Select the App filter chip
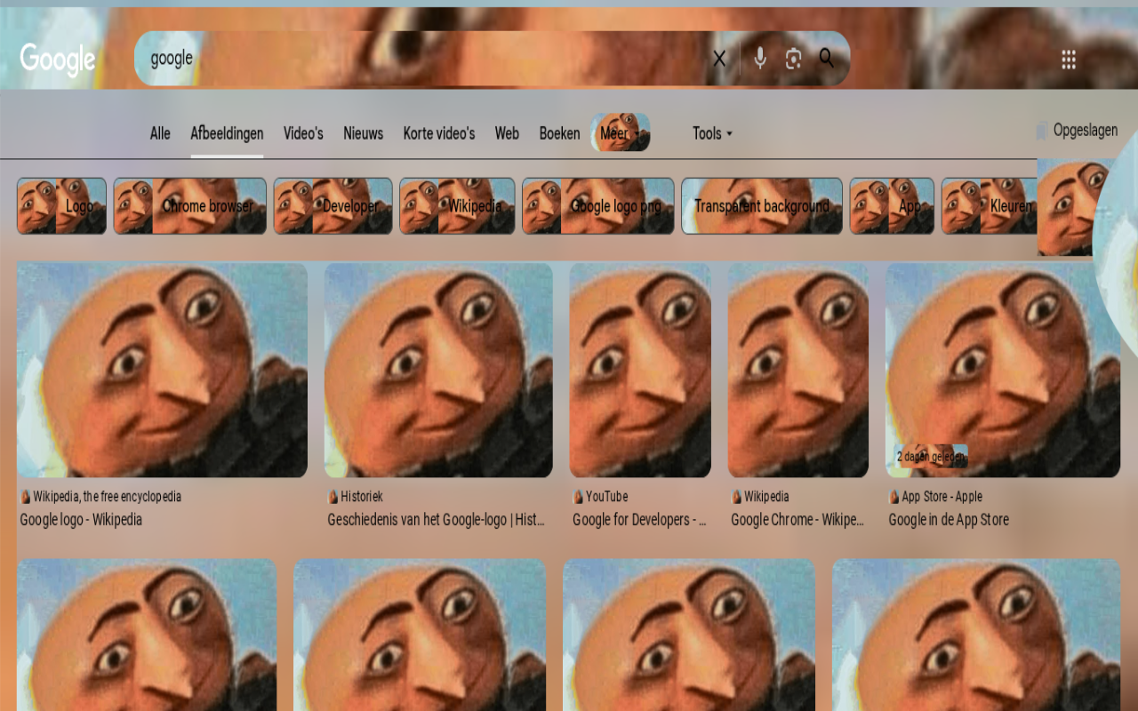 pyautogui.click(x=892, y=206)
